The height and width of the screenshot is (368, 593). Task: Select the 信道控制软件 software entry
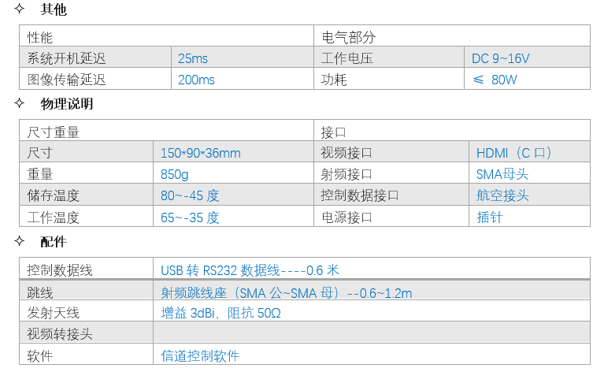click(200, 355)
